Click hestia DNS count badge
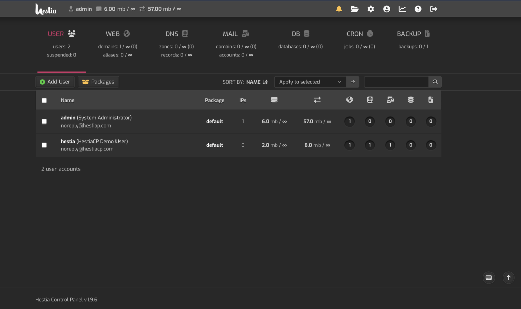The image size is (521, 309). (370, 145)
